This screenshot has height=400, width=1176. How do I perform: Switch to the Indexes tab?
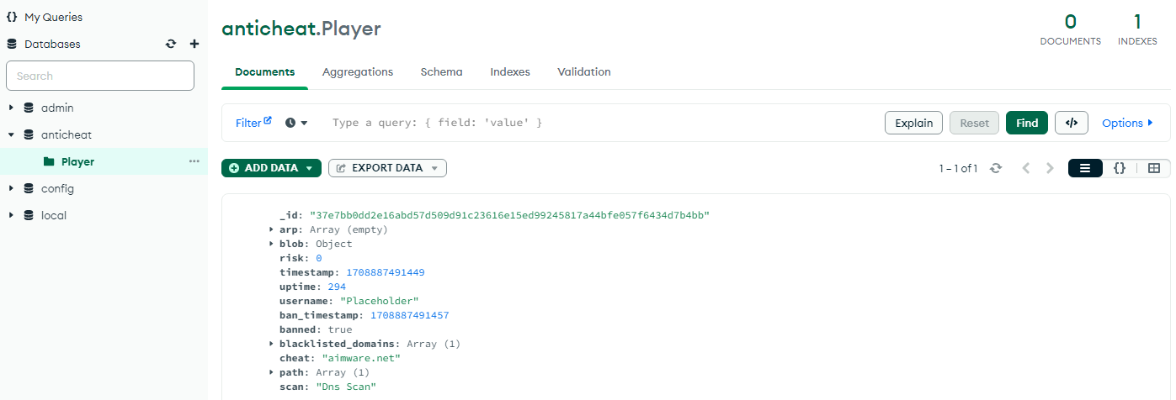(510, 72)
